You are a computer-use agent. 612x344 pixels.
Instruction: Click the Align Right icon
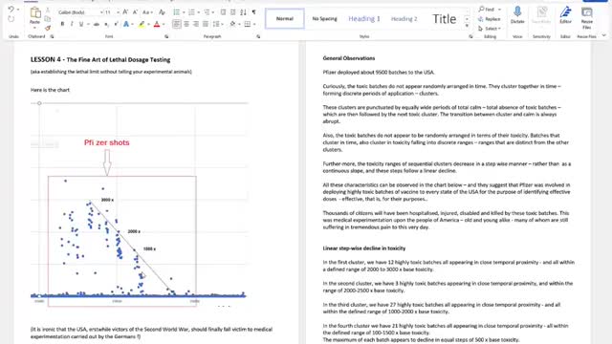tap(196, 24)
